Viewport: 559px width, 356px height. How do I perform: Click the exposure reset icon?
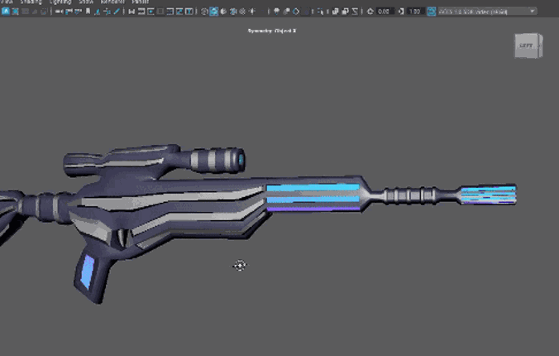[370, 12]
